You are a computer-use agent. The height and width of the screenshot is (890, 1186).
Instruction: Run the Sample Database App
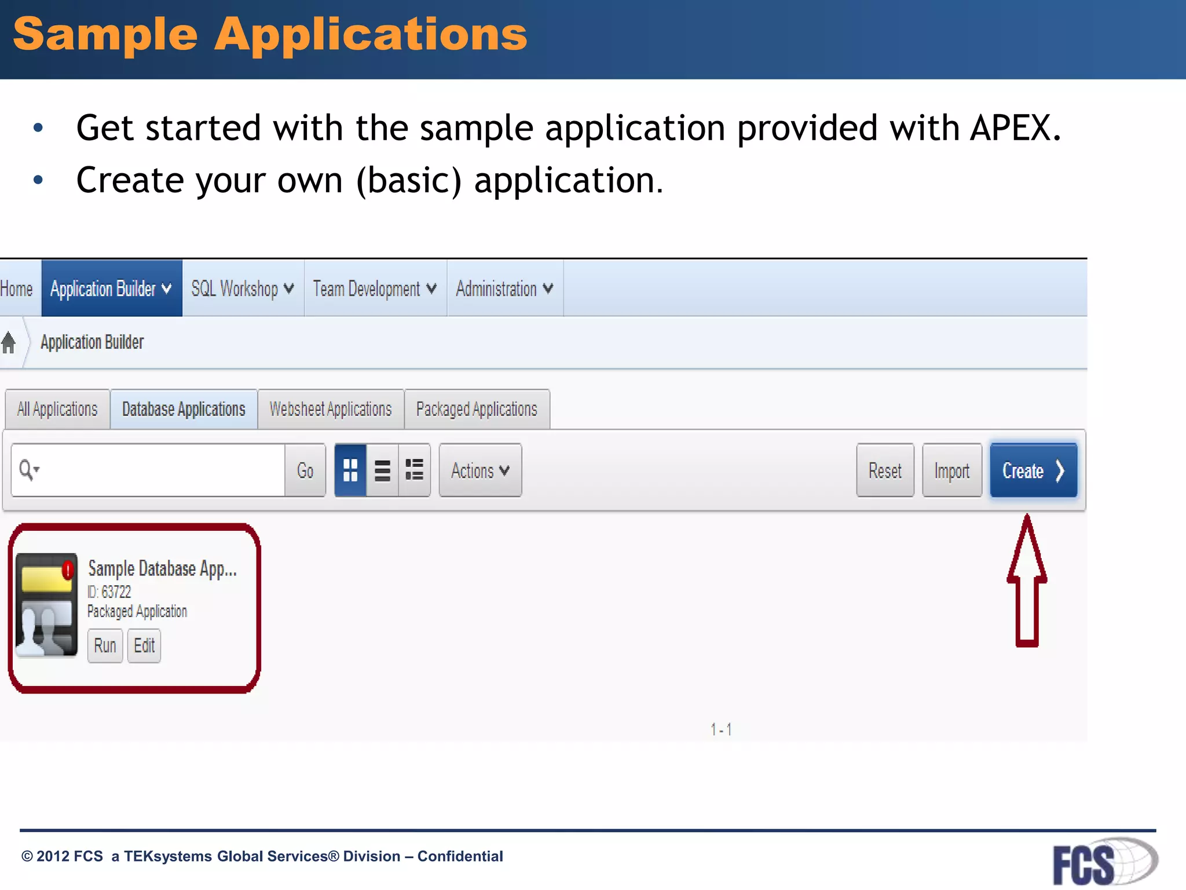point(105,645)
